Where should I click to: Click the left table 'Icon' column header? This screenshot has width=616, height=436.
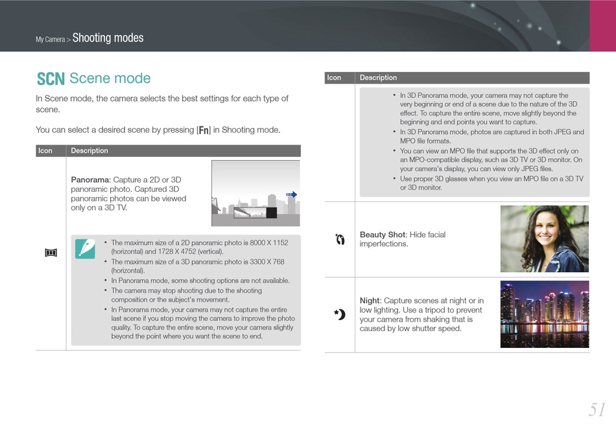(45, 151)
